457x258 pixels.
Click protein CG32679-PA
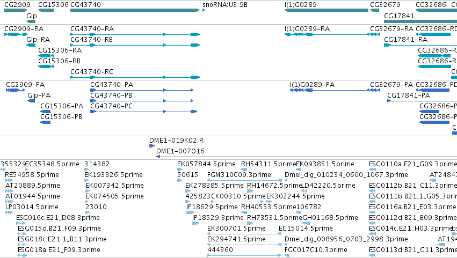375,90
